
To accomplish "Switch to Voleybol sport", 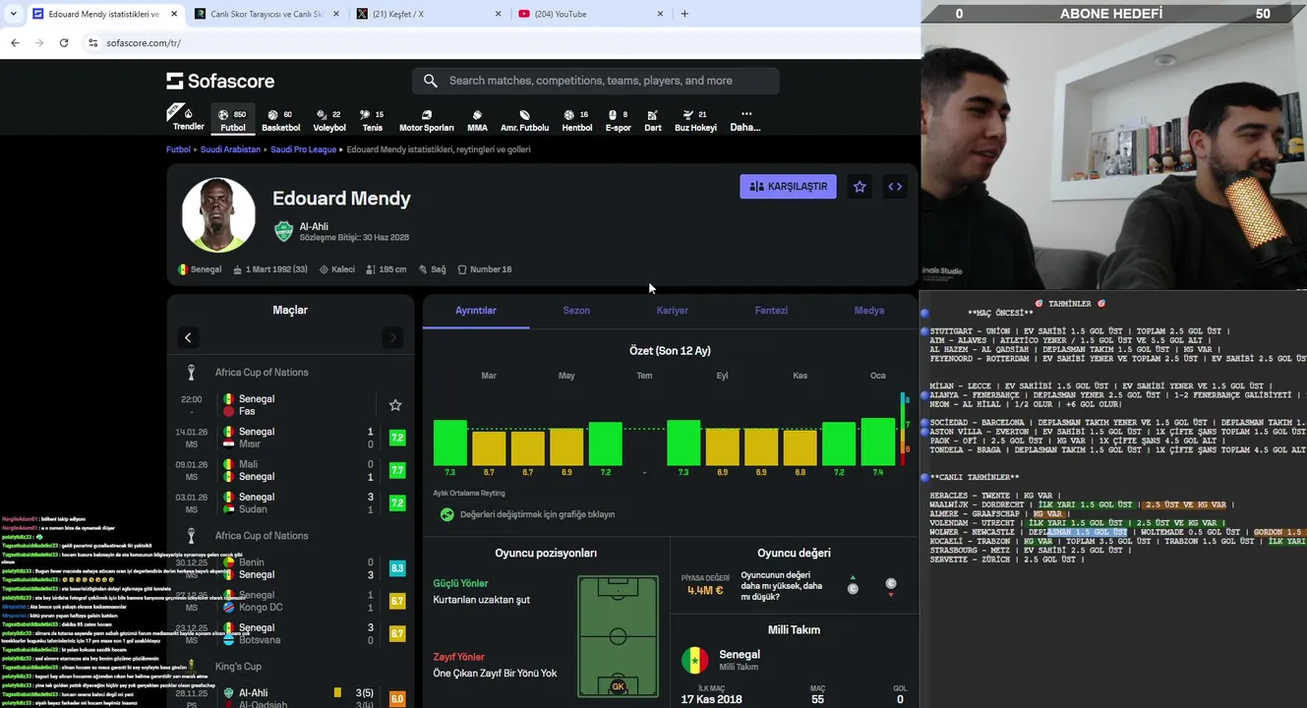I will (329, 120).
